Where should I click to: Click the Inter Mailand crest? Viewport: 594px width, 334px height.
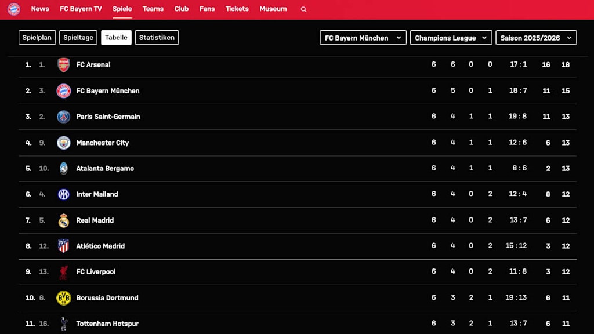(x=64, y=194)
